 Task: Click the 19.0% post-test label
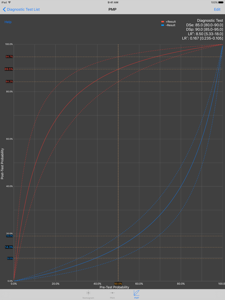9,236
